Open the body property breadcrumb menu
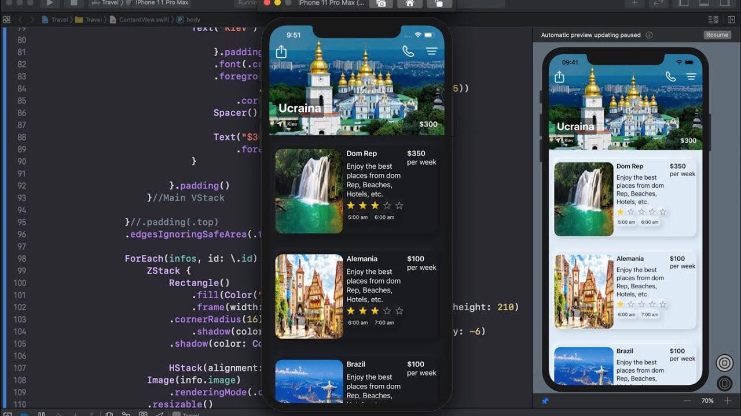Screen dimensions: 741x416 point(189,20)
